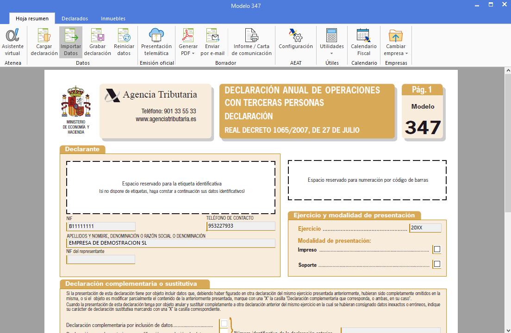The width and height of the screenshot is (511, 333).
Task: Click the barcode numbering reserved space text
Action: pos(368,180)
